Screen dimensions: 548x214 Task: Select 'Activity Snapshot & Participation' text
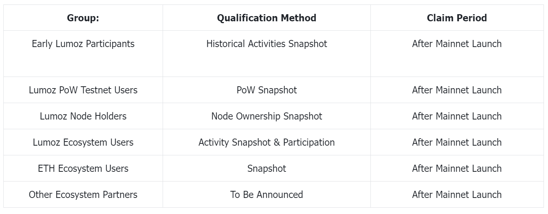coord(267,142)
